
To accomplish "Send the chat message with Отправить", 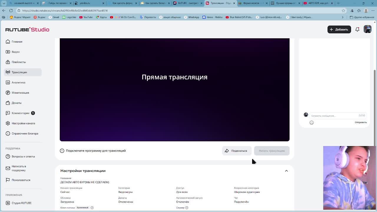I will point(361,122).
